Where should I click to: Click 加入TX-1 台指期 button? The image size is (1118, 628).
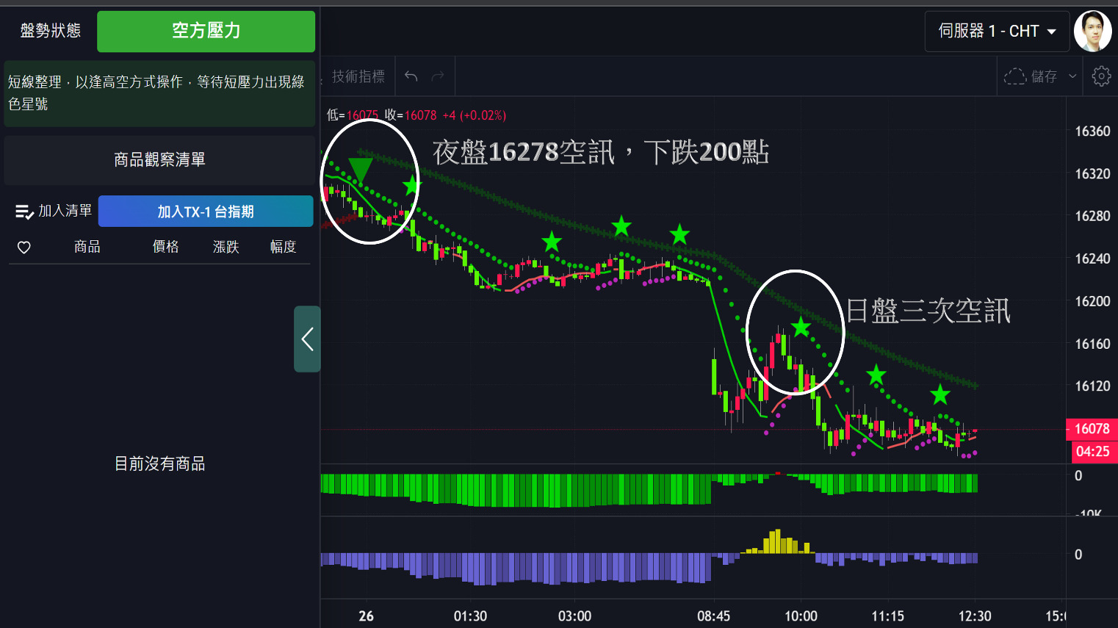206,212
